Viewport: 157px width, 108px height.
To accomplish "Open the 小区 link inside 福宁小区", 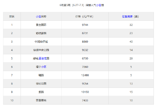I will (44, 67).
